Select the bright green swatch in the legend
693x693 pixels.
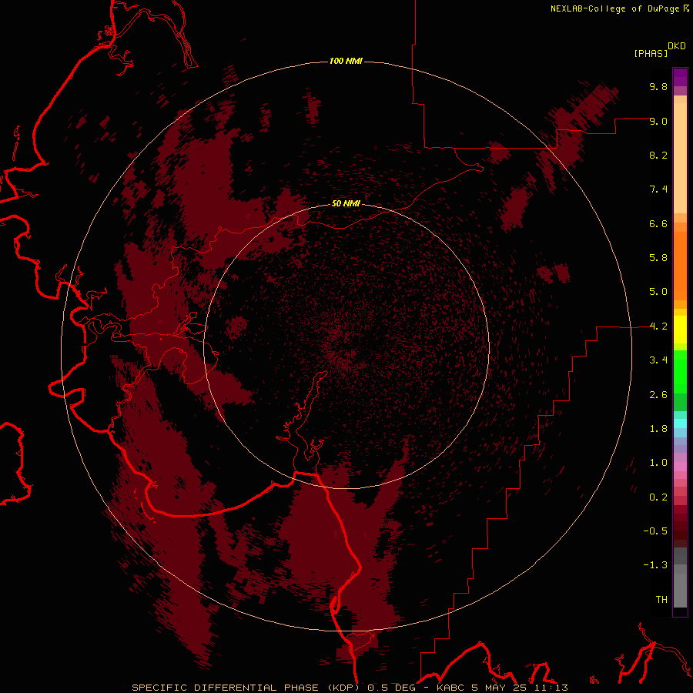click(x=680, y=372)
